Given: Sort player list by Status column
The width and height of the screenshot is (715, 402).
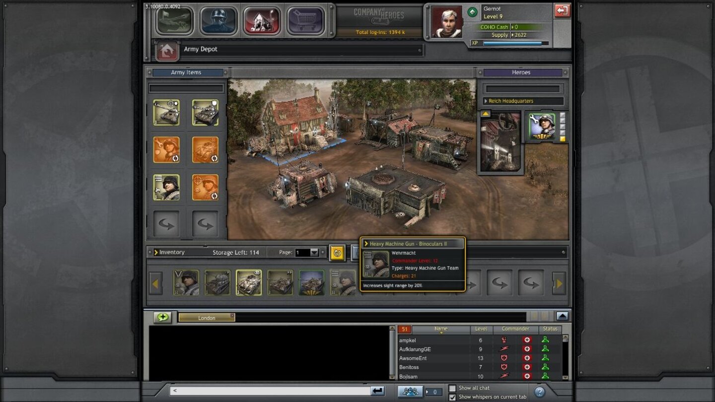Looking at the screenshot, I should pos(550,329).
